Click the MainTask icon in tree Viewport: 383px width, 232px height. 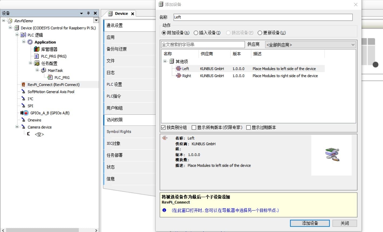(x=43, y=70)
